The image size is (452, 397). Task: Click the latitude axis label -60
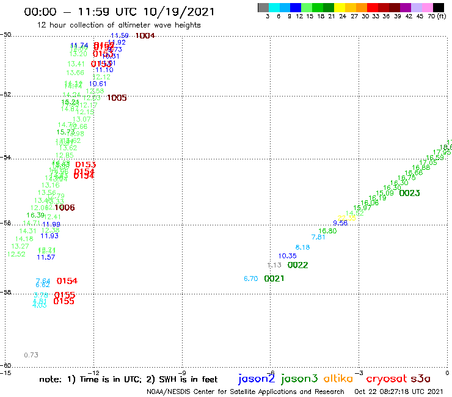click(x=5, y=366)
